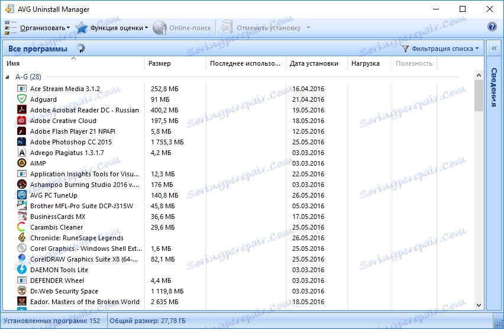Click the Eador Masters of the Broken World icon
The height and width of the screenshot is (329, 504).
[21, 301]
